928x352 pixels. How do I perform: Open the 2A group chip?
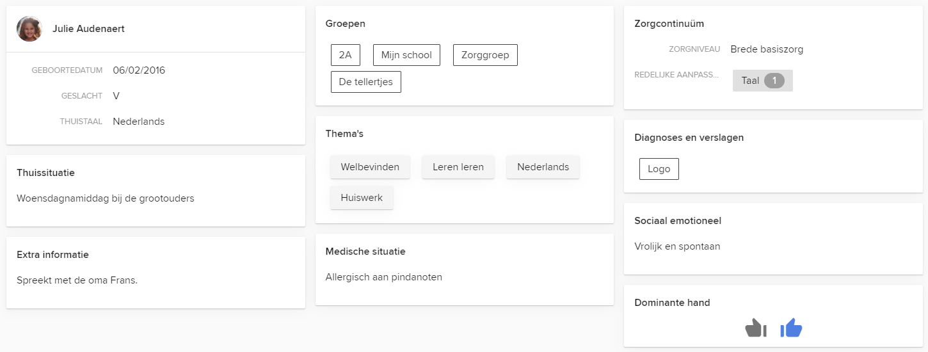[x=346, y=55]
